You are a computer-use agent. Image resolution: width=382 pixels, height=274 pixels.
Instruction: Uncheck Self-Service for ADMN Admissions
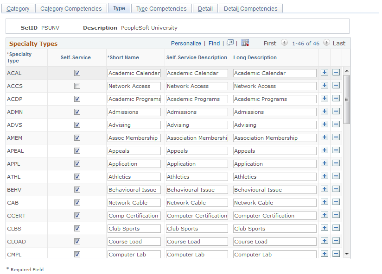pyautogui.click(x=77, y=112)
